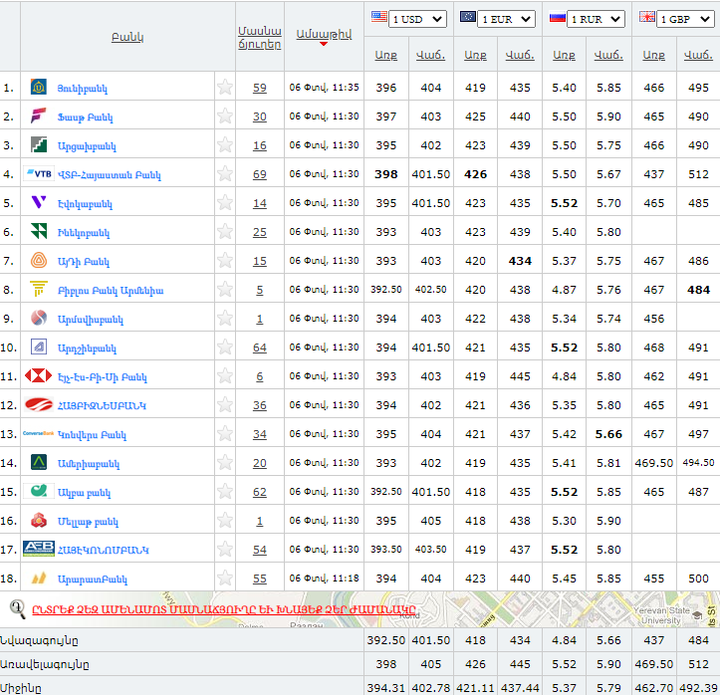Image resolution: width=720 pixels, height=695 pixels.
Task: Sort by GBP Առք buy column
Action: tap(653, 55)
